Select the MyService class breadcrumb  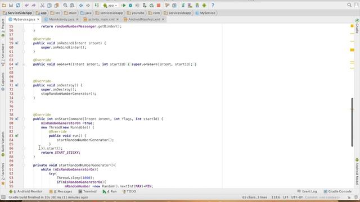tap(205, 13)
